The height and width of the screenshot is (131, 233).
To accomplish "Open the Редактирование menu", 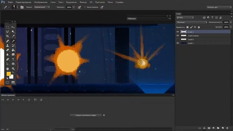I will coord(23,2).
